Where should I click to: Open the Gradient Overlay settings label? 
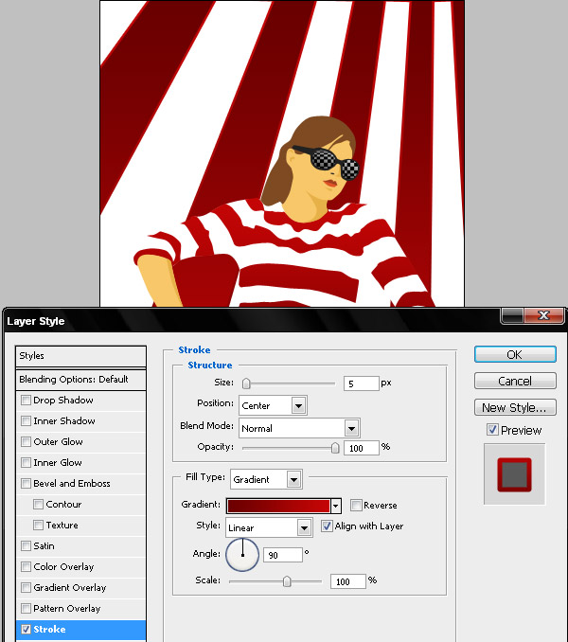[x=70, y=588]
